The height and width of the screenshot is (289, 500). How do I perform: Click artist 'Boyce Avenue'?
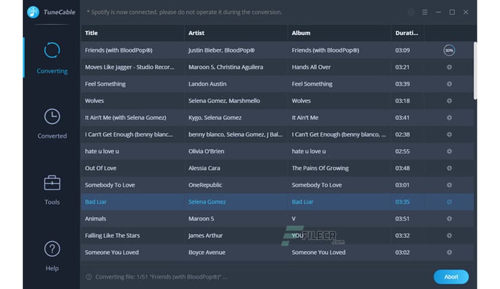[206, 253]
